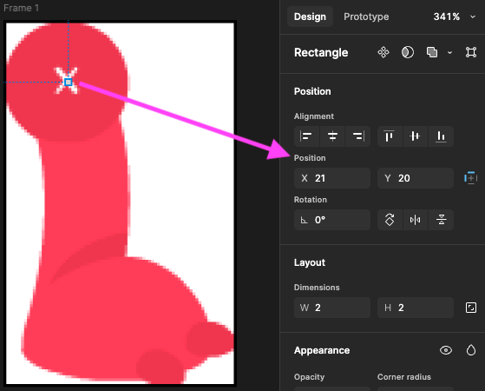This screenshot has width=485, height=391.
Task: Create component from the Rectangle
Action: coord(383,52)
